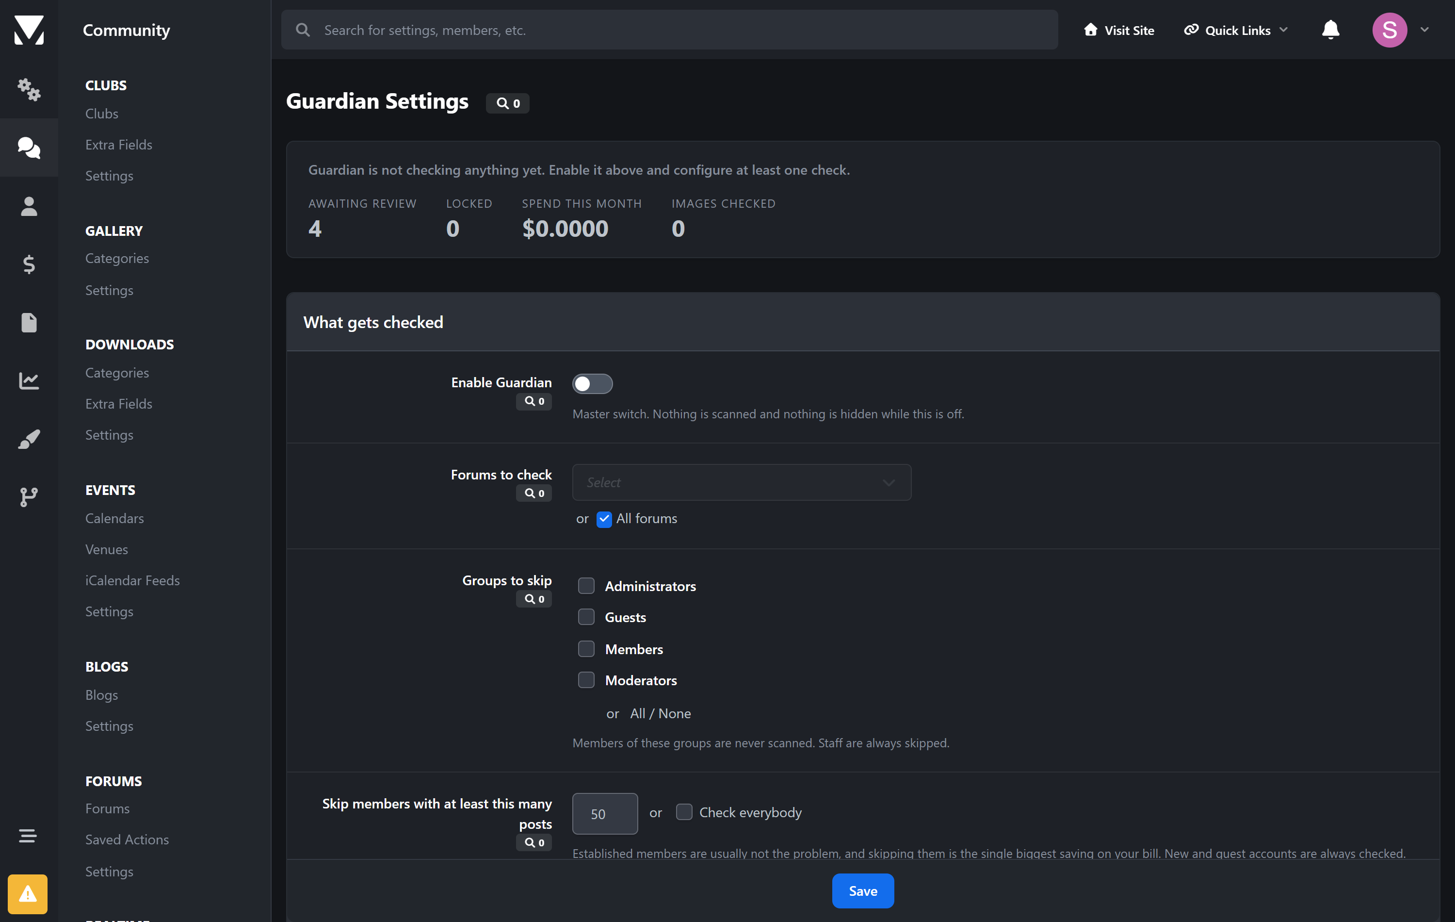Open Clubs under the Clubs section

(101, 114)
